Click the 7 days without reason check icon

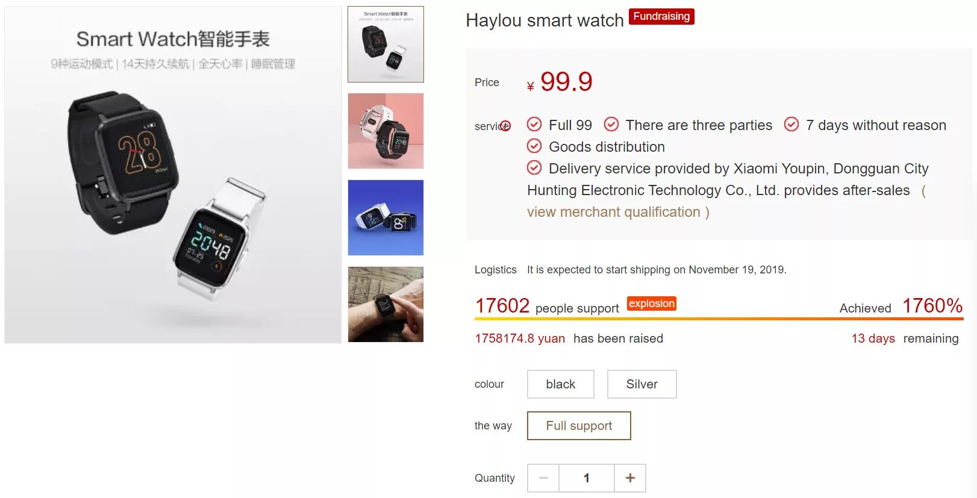click(x=791, y=125)
